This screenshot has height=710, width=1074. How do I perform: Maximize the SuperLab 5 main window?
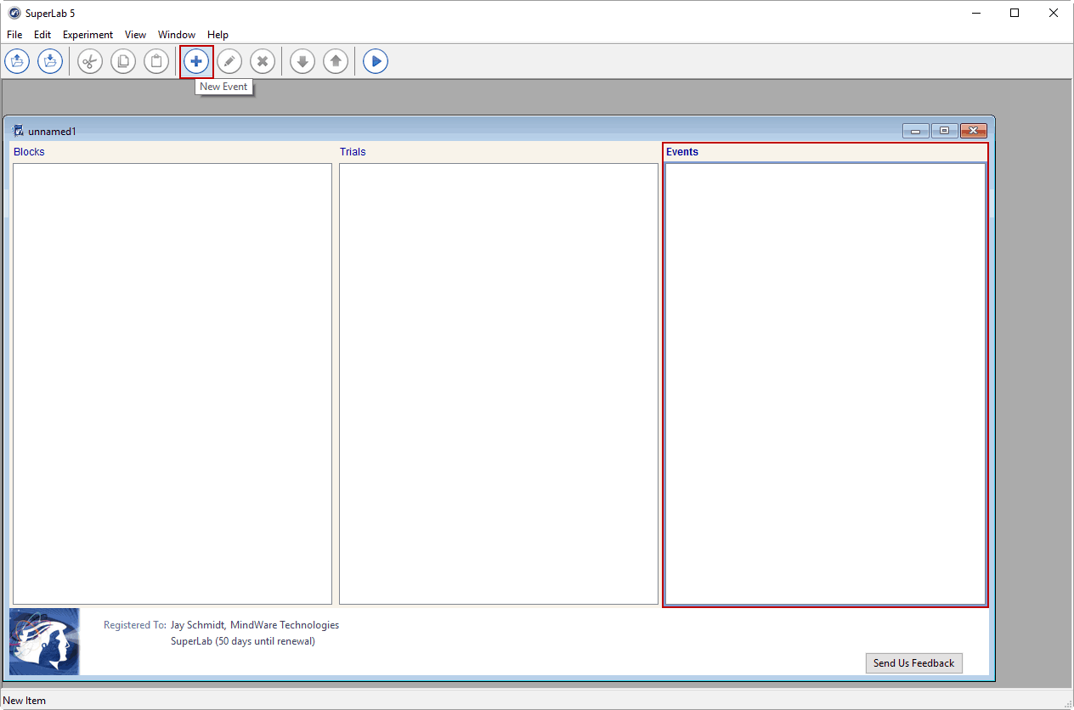1015,13
